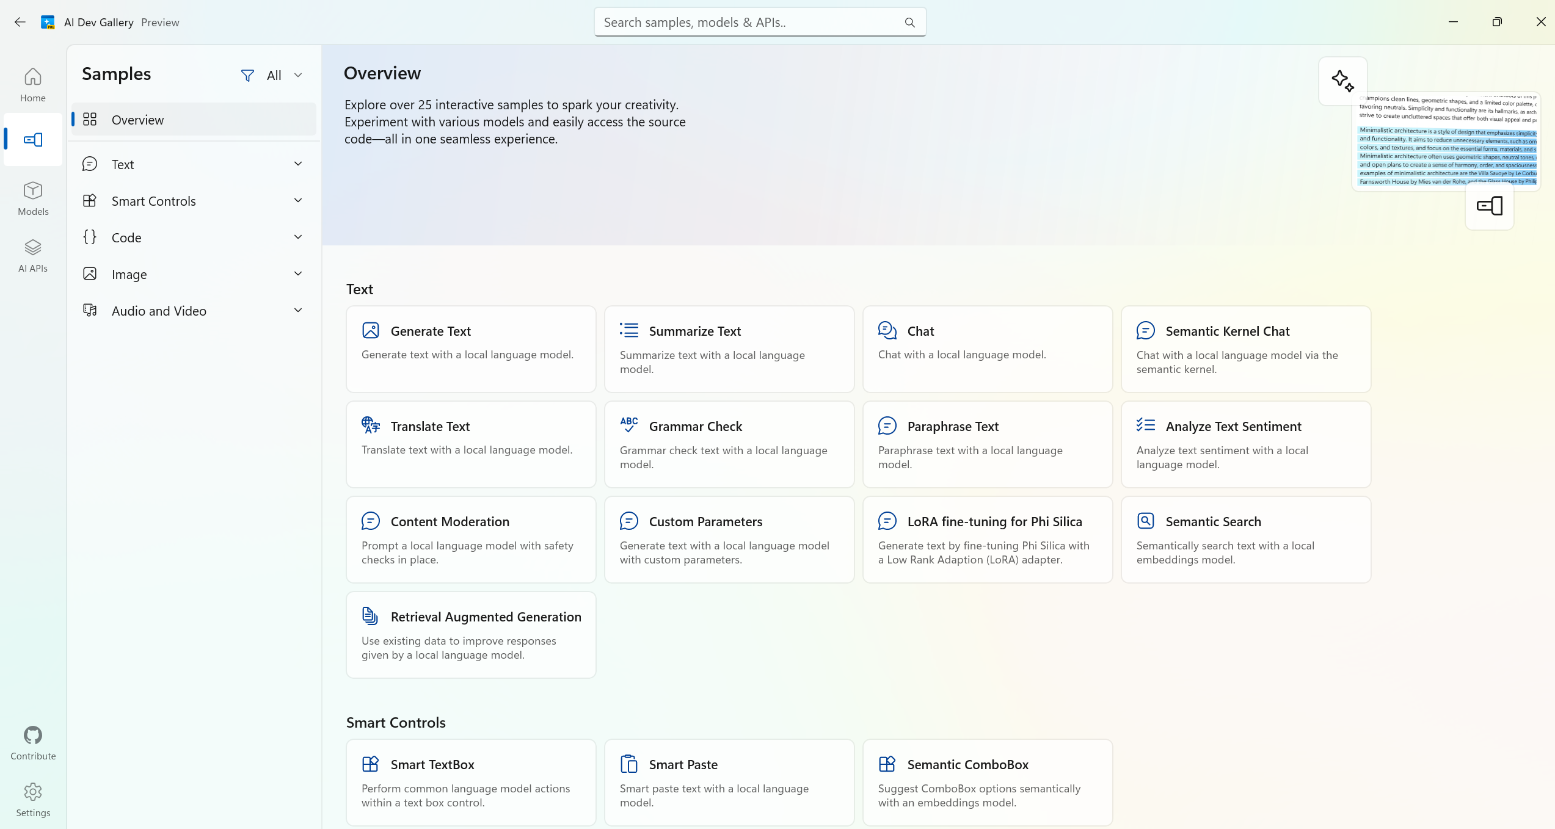Screen dimensions: 1555x829
Task: Open the Home page in the sidebar
Action: (x=33, y=85)
